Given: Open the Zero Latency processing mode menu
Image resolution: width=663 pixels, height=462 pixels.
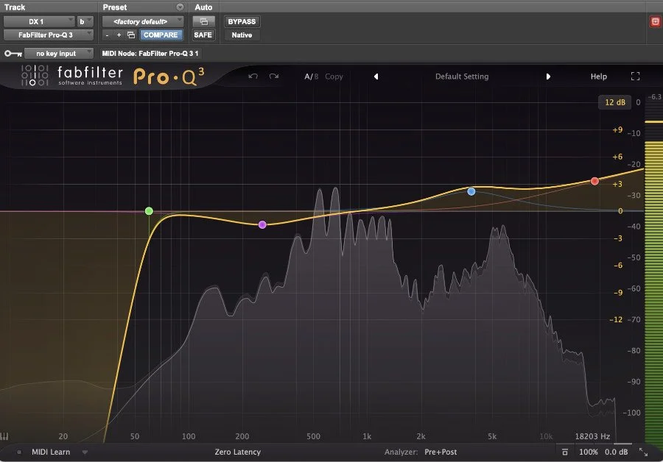Looking at the screenshot, I should (238, 452).
